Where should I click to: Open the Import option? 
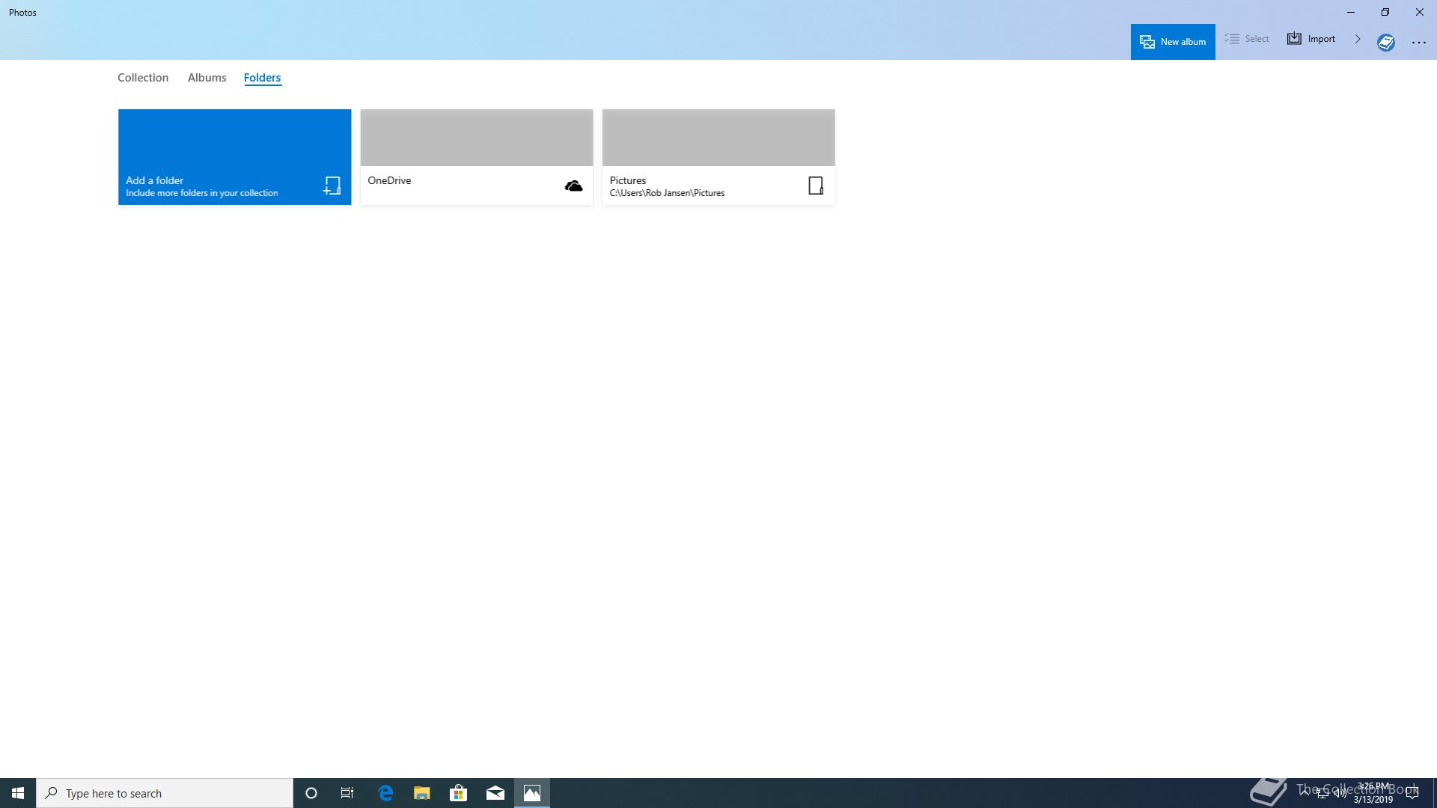coord(1311,39)
